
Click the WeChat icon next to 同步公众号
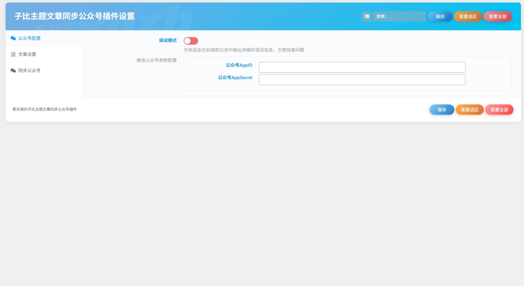[x=13, y=71]
